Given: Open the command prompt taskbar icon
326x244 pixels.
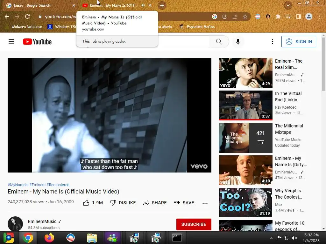Looking at the screenshot, I should click(177, 238).
